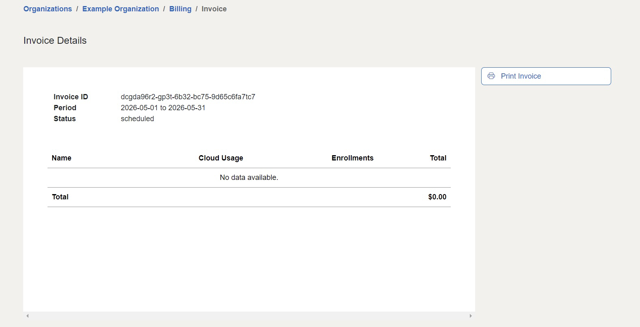Open the Organizations breadcrumb link
Image resolution: width=640 pixels, height=327 pixels.
coord(48,9)
